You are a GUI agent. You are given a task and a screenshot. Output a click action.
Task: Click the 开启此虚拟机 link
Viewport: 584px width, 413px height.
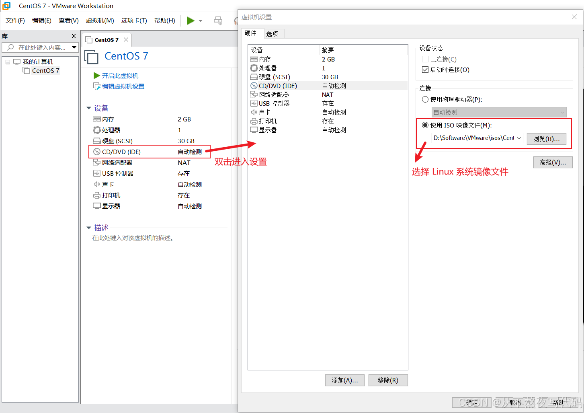pyautogui.click(x=120, y=76)
